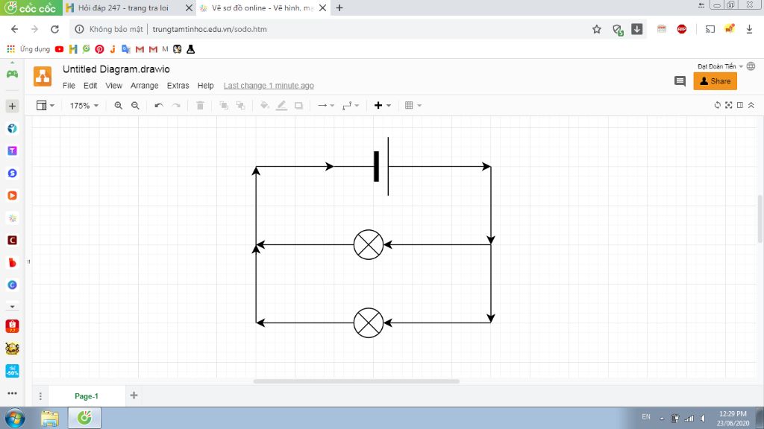Open the table insert dropdown

point(413,106)
